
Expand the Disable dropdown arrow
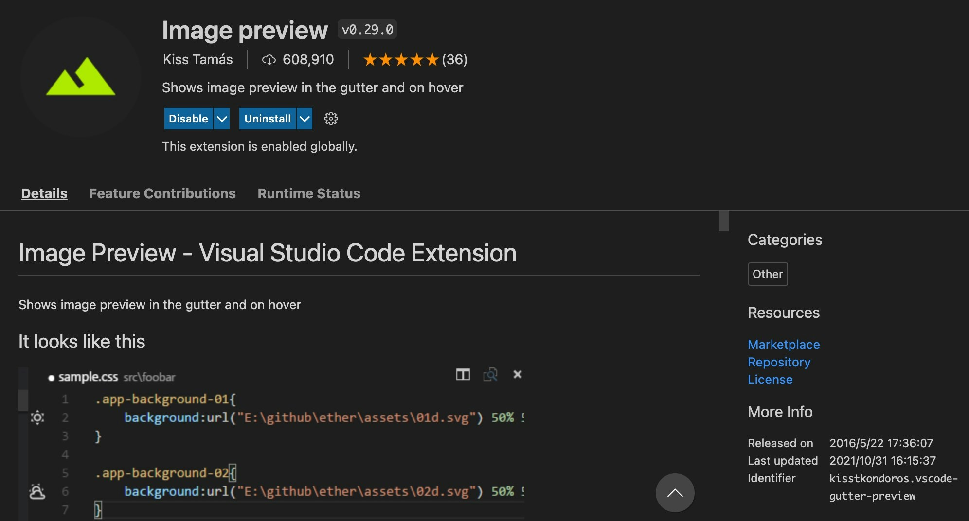point(222,119)
